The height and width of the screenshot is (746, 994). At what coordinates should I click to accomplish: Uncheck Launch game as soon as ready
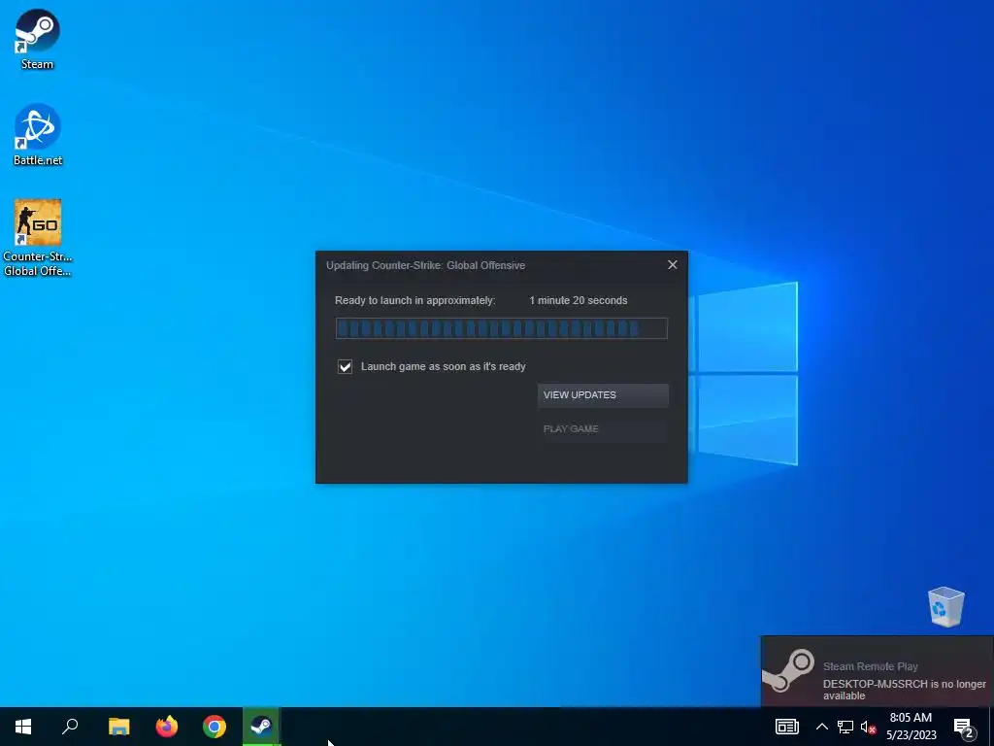[x=345, y=366]
